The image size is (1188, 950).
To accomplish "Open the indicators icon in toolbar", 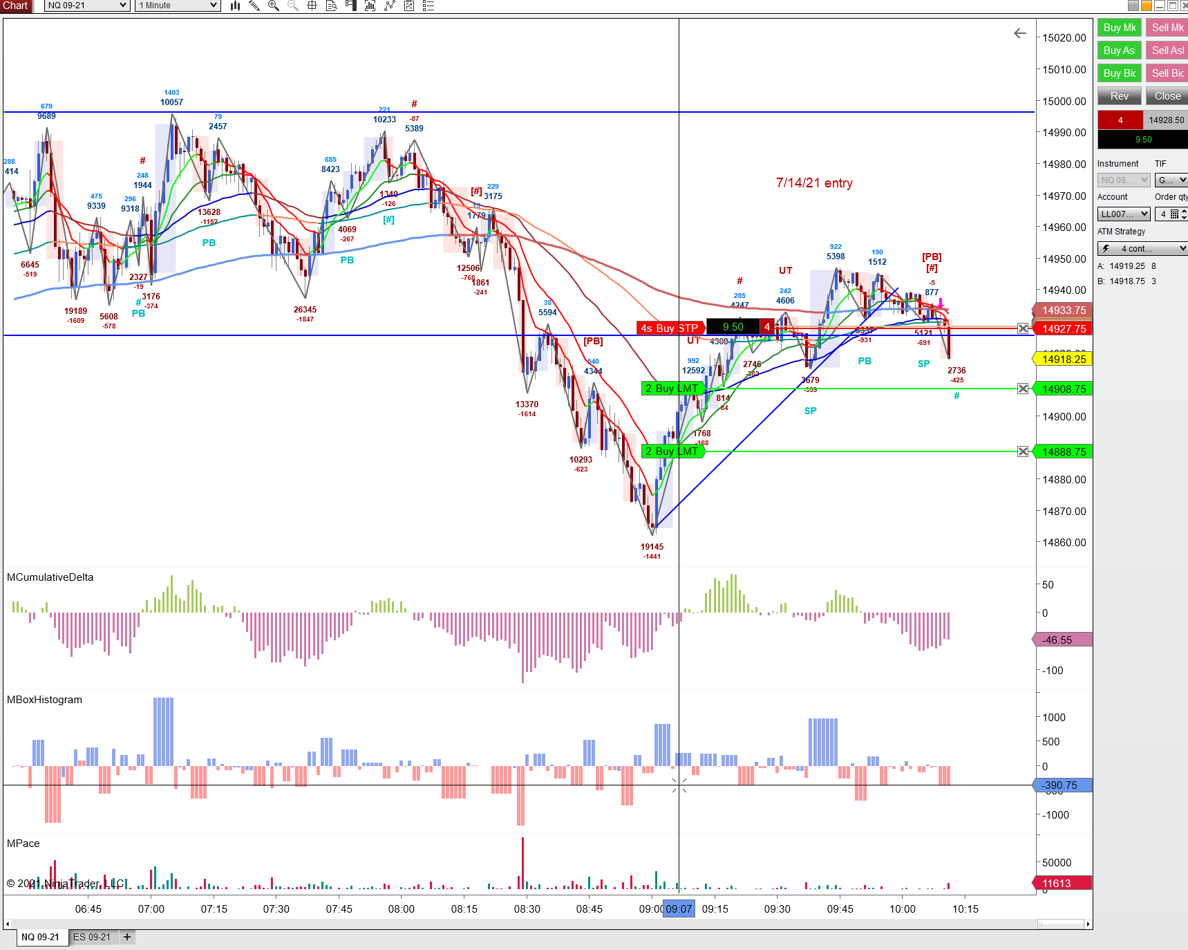I will tap(370, 6).
